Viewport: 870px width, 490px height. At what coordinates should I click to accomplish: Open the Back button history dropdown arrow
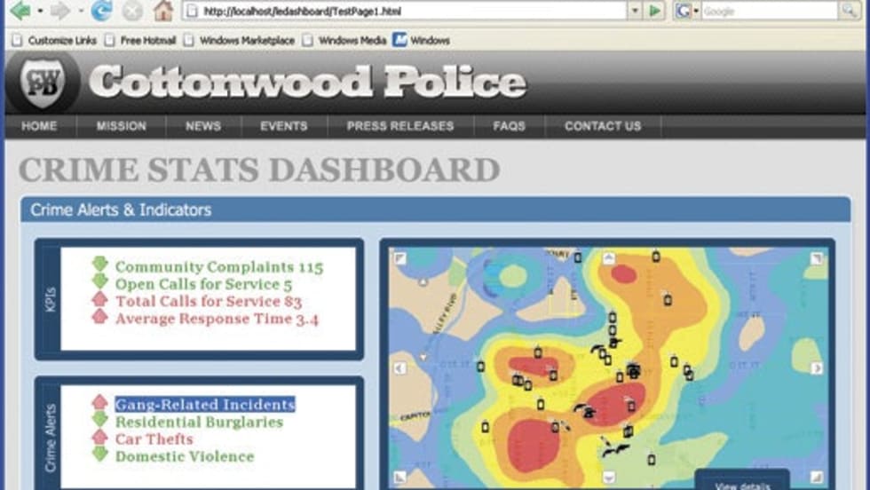tap(40, 12)
